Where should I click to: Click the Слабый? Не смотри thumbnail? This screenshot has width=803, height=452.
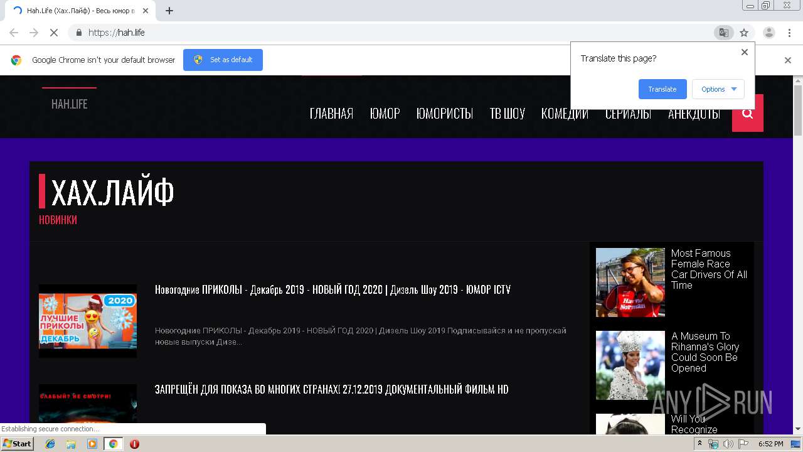(88, 409)
